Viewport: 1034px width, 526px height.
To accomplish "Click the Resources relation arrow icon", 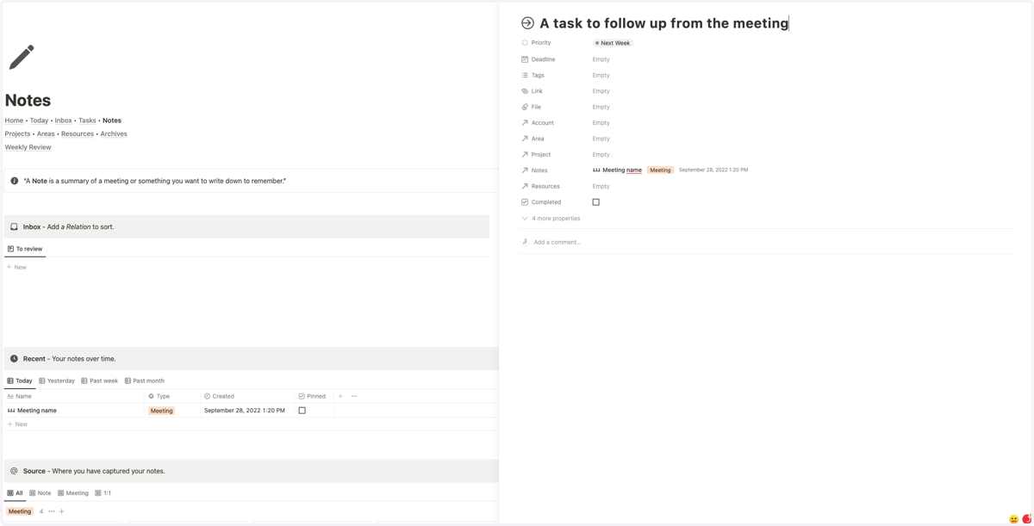I will click(x=525, y=186).
